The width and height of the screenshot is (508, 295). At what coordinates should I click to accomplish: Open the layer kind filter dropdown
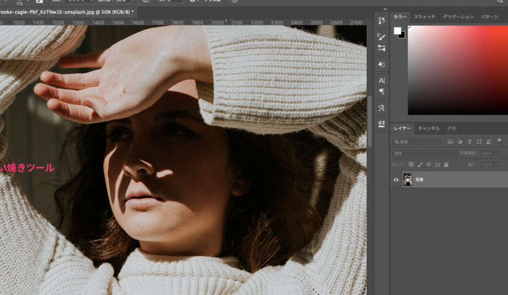pyautogui.click(x=416, y=142)
